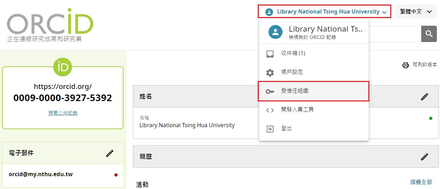Open the 繁體中文 language dropdown
Image resolution: width=440 pixels, height=189 pixels.
416,12
